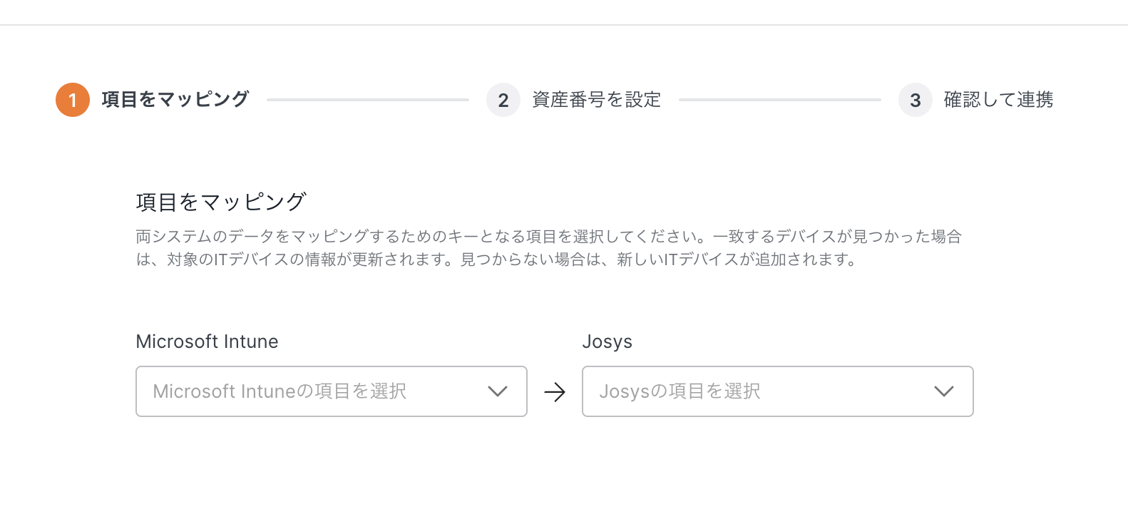Click the chevron in the Josys dropdown
1128x509 pixels.
[x=943, y=391]
